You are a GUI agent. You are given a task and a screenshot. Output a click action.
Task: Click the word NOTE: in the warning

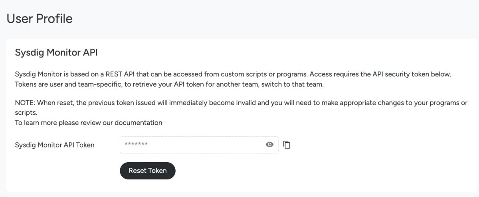[25, 103]
